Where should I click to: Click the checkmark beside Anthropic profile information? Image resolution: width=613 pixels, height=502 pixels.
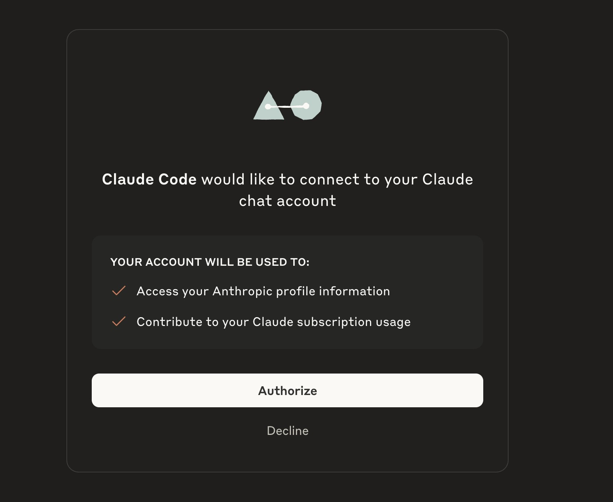point(119,291)
